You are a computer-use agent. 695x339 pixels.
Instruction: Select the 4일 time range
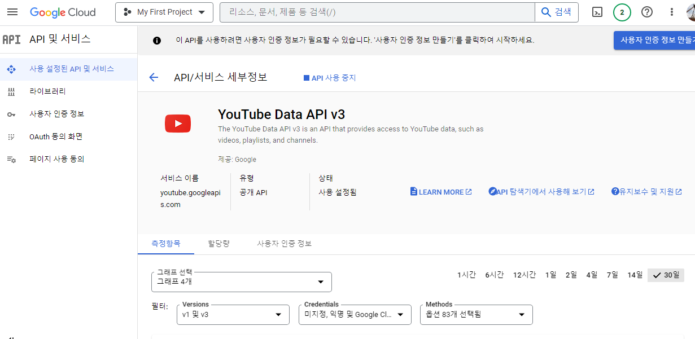click(592, 275)
